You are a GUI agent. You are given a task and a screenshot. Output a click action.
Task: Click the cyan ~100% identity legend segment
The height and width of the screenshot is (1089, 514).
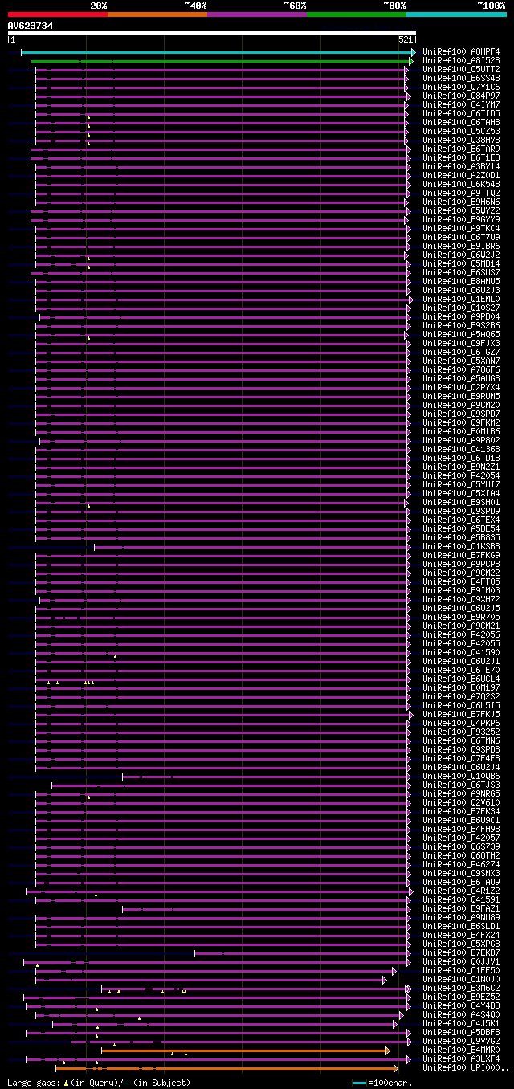click(x=455, y=14)
